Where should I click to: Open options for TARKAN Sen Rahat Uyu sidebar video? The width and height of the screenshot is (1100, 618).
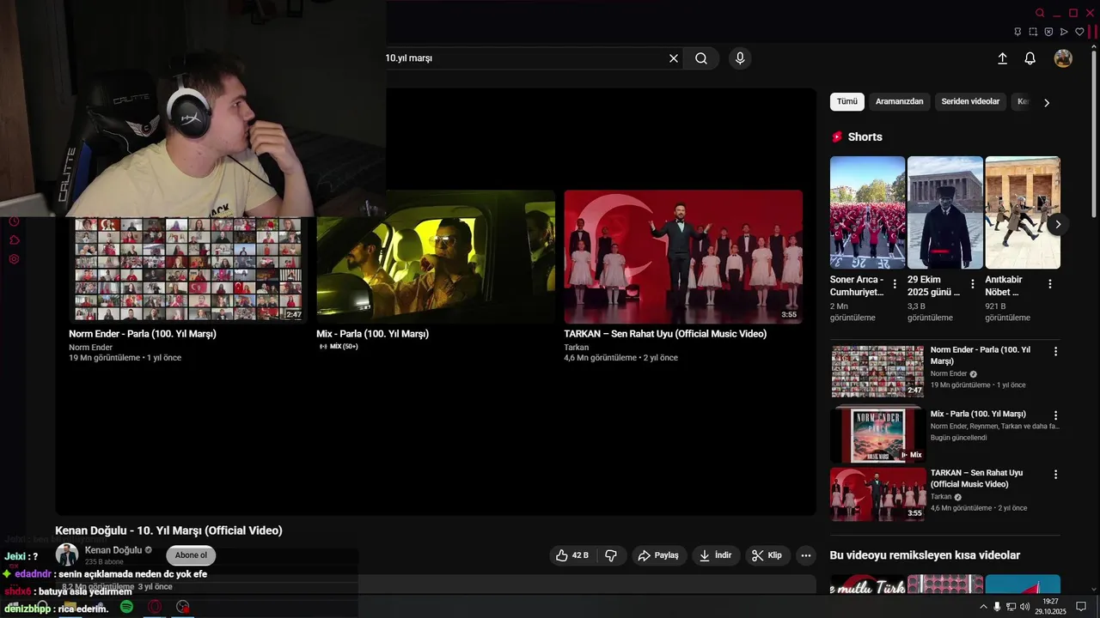(x=1055, y=474)
